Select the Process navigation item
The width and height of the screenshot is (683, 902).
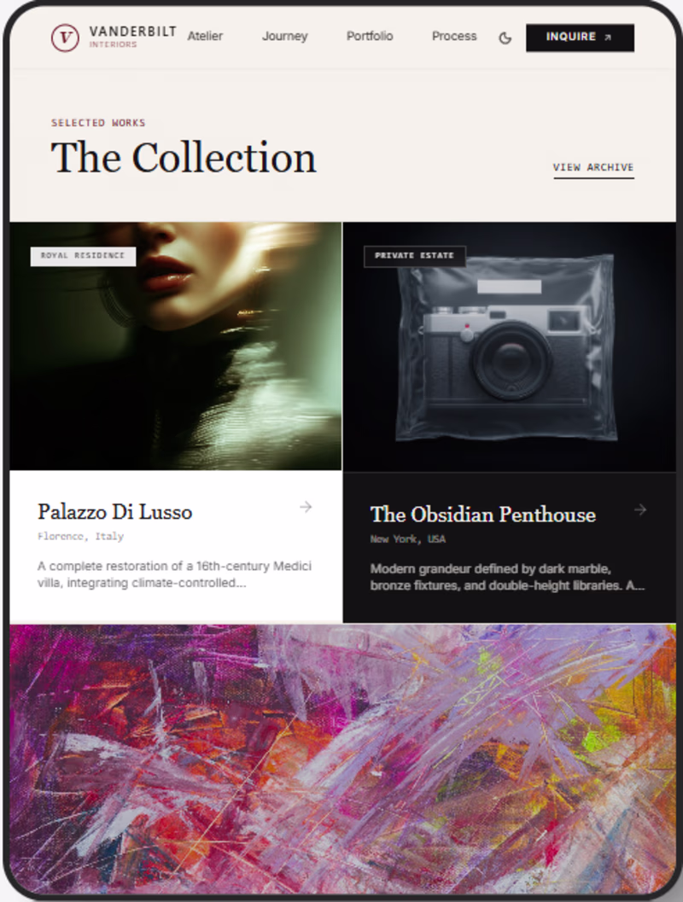(454, 36)
